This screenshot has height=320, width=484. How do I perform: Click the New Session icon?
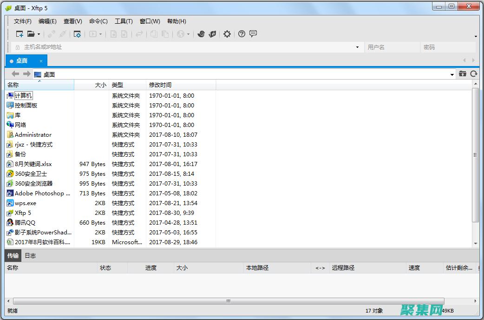pyautogui.click(x=20, y=33)
